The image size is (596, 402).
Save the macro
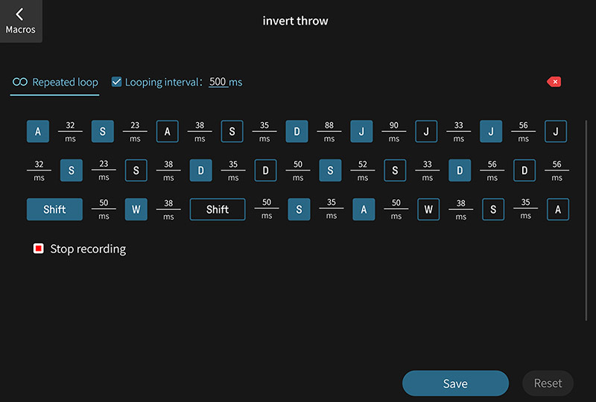455,383
